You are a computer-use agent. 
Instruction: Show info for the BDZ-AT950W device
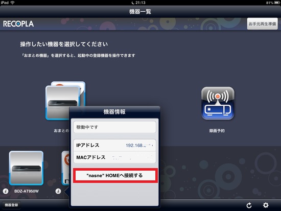6,191
